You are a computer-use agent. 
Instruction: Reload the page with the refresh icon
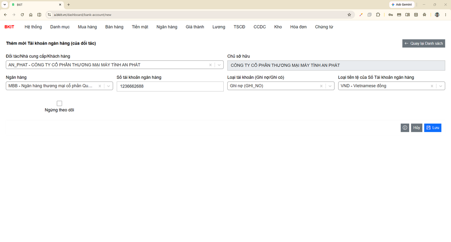[22, 15]
